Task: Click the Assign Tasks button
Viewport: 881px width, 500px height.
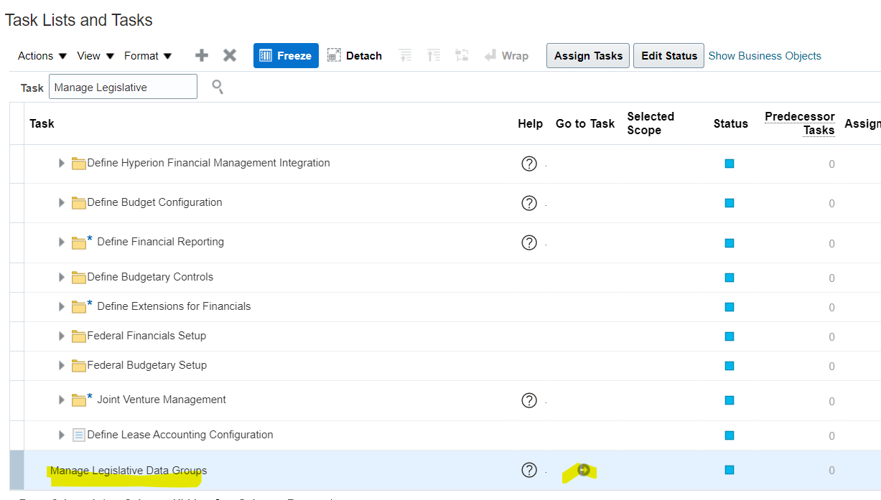Action: (588, 55)
